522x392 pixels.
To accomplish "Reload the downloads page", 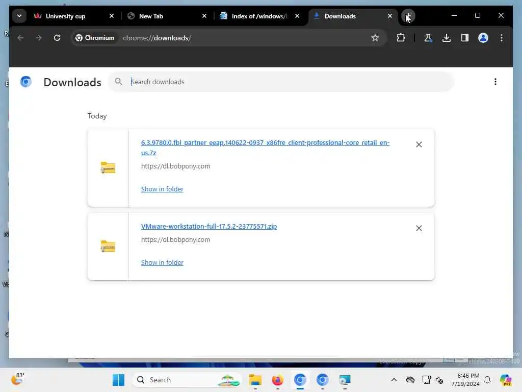I will point(57,38).
